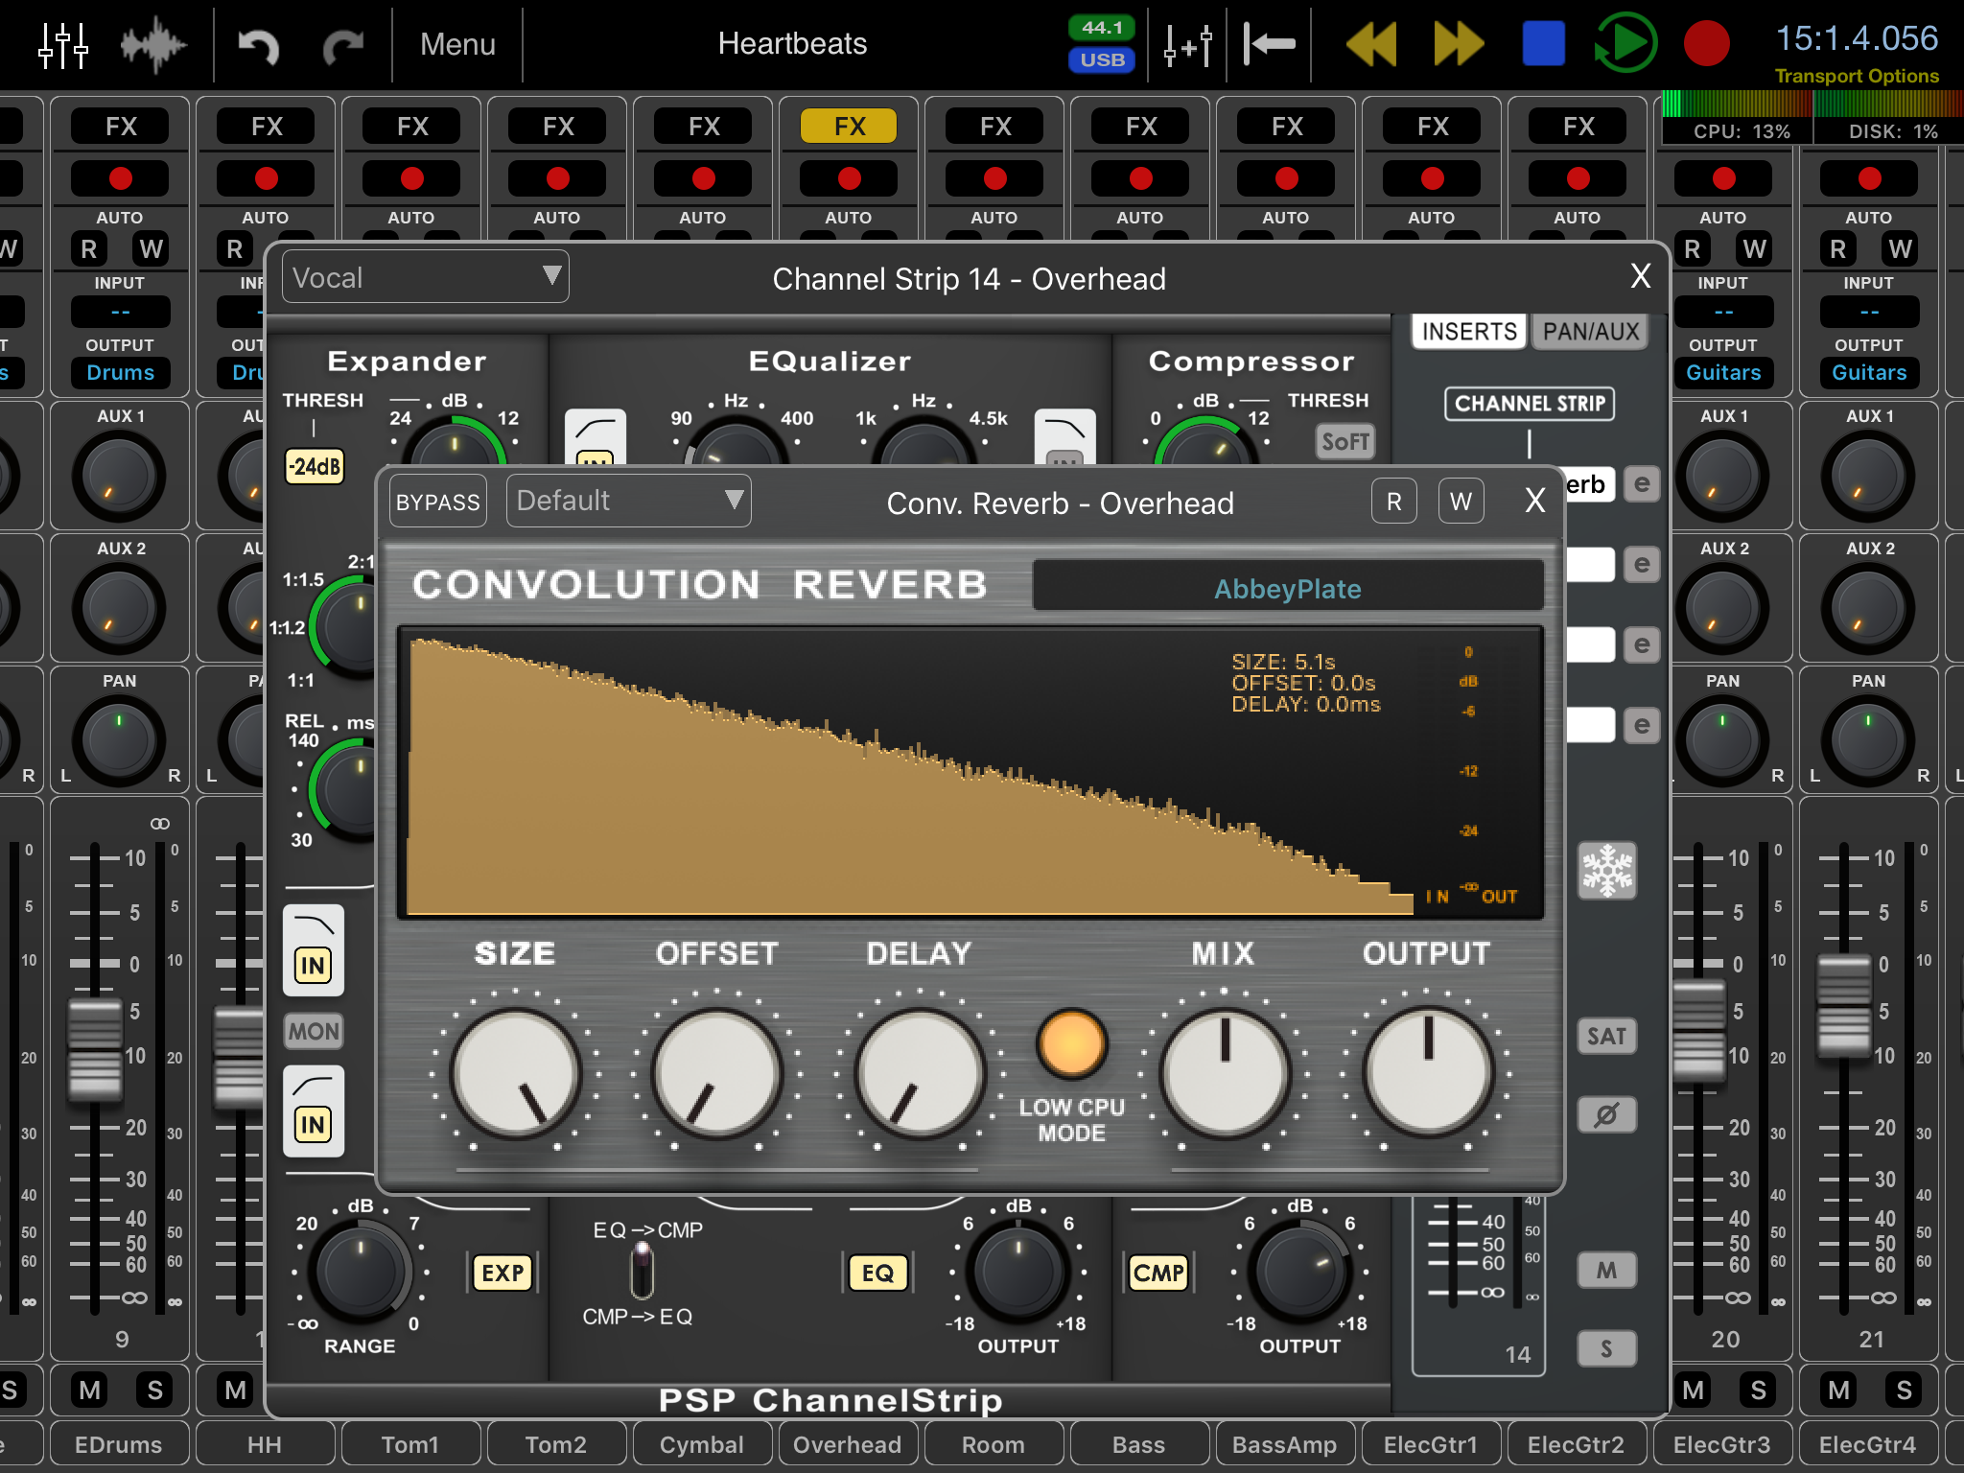Image resolution: width=1964 pixels, height=1473 pixels.
Task: Rewind the transport
Action: [1372, 44]
